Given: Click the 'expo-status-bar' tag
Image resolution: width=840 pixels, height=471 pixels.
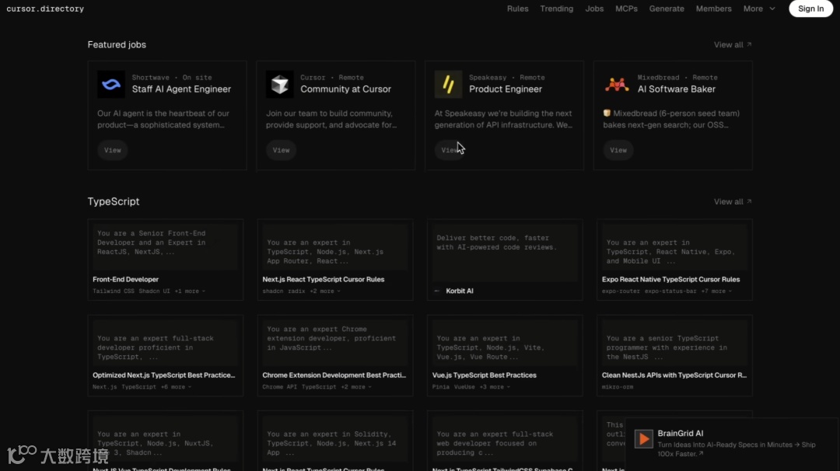Looking at the screenshot, I should 670,291.
